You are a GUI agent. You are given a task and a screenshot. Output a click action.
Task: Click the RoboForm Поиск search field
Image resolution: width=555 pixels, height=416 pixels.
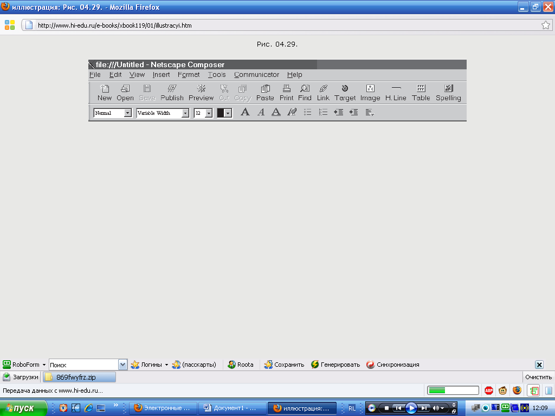(x=83, y=365)
